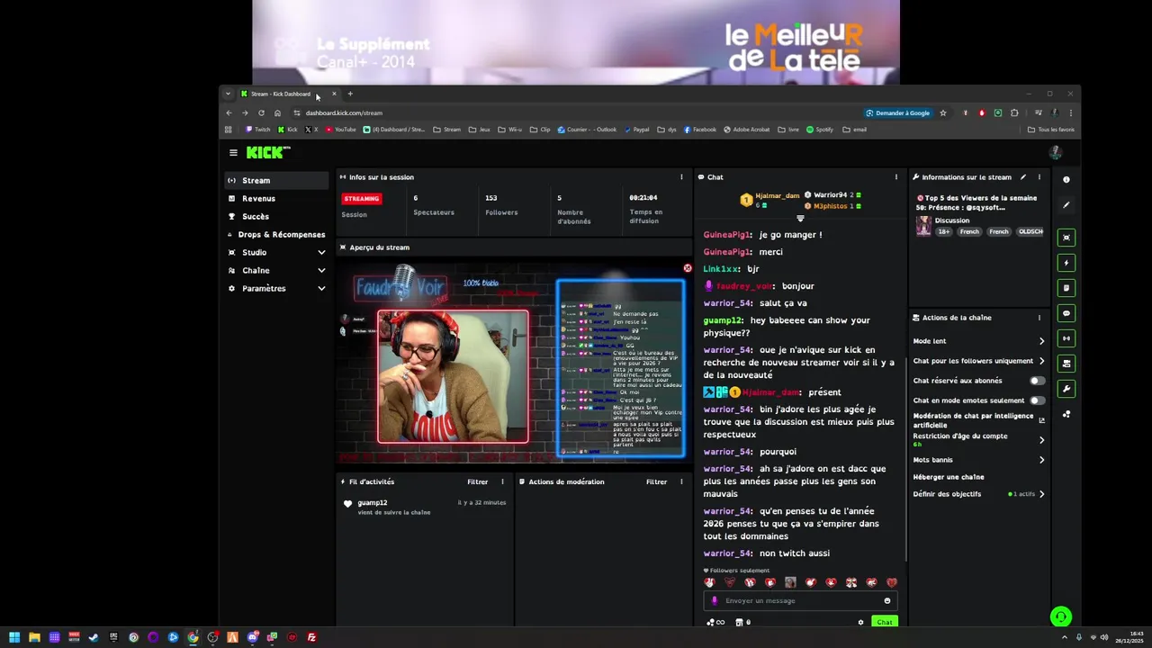Screen dimensions: 1152x648
Task: Open the profile avatar menu
Action: coord(1056,153)
